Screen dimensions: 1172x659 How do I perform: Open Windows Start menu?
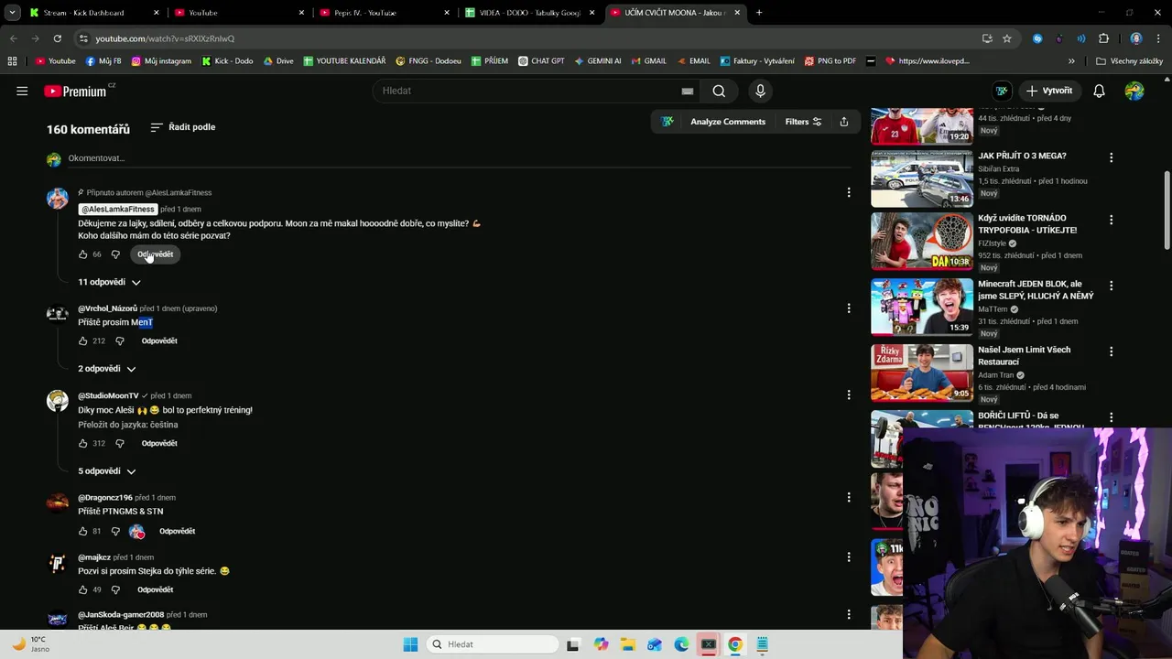click(x=410, y=644)
